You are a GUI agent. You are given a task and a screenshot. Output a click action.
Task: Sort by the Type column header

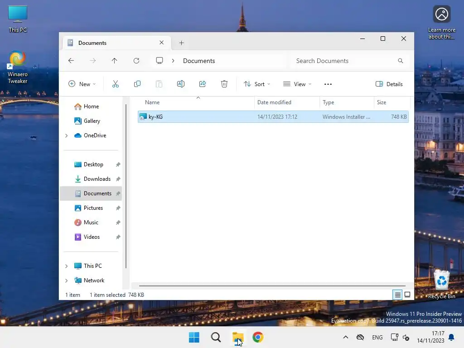(x=347, y=102)
